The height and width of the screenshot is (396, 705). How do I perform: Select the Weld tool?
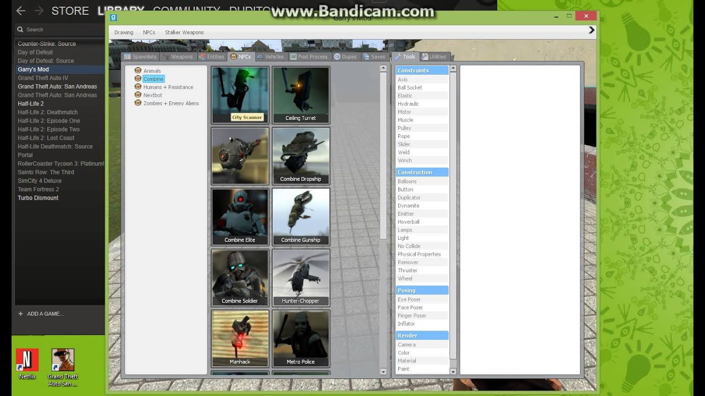(x=422, y=152)
